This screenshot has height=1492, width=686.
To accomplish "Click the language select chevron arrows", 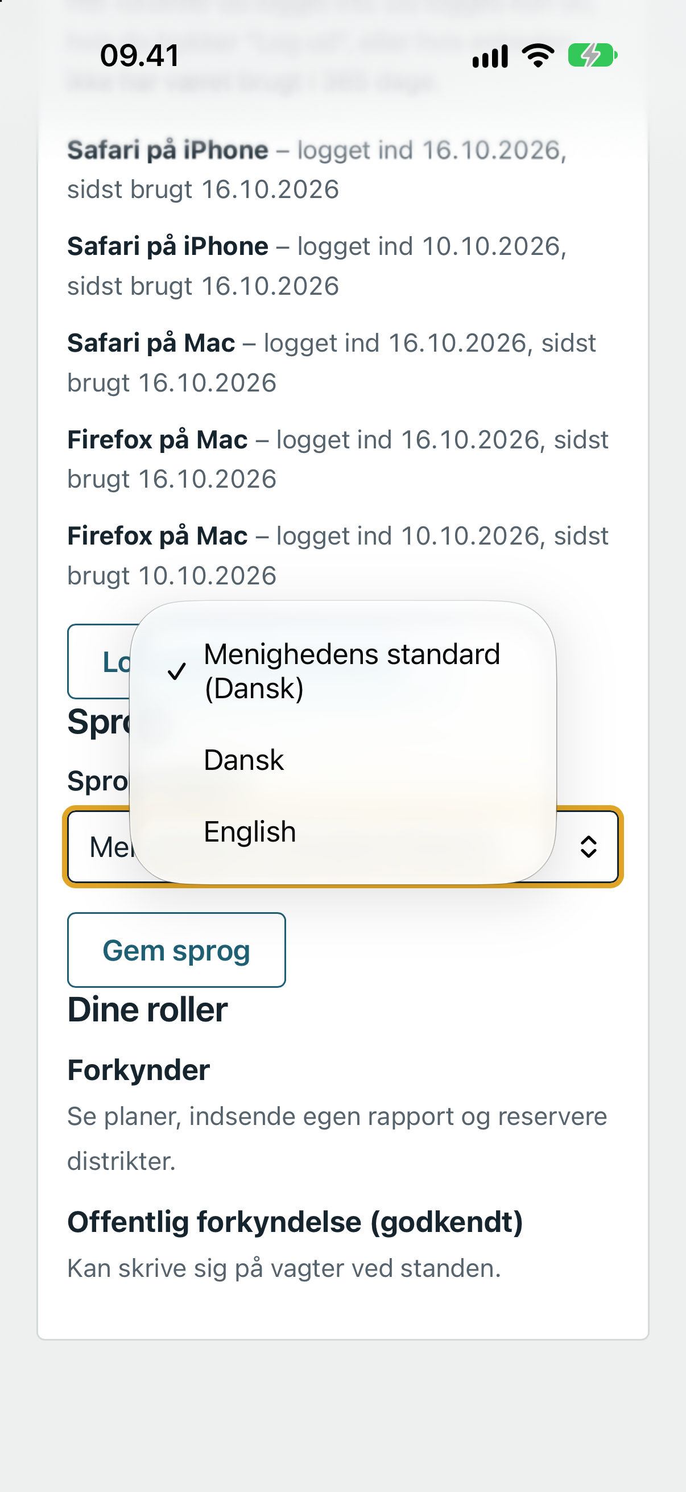I will (x=588, y=847).
